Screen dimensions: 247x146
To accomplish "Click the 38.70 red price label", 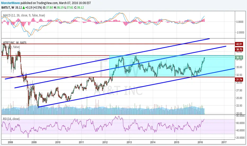I will [239, 49].
